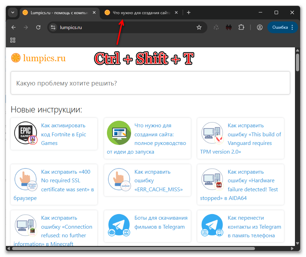Click the Minecraft error article thumbnail
This screenshot has width=306, height=257.
(x=26, y=226)
